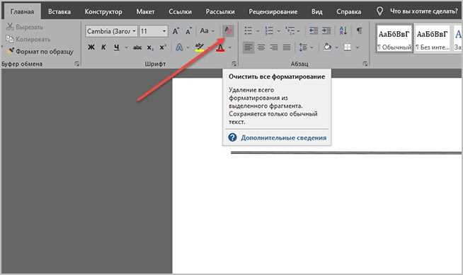This screenshot has width=463, height=275.
Task: Decrease font size with the smaller A icon
Action: pos(188,30)
